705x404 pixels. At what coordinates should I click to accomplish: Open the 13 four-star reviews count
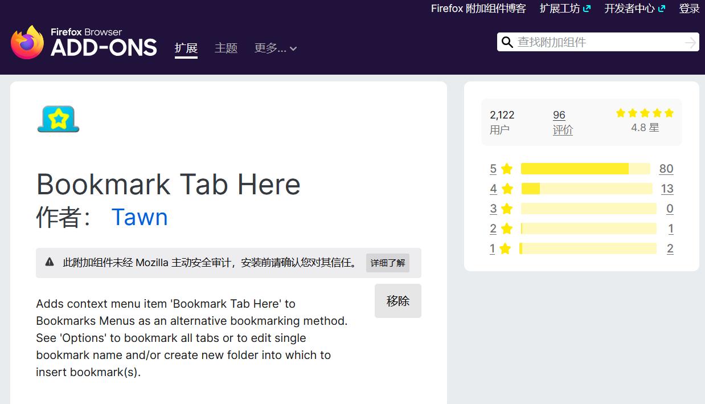[x=667, y=189]
